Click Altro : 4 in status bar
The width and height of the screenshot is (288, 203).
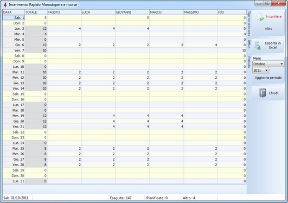[189, 198]
